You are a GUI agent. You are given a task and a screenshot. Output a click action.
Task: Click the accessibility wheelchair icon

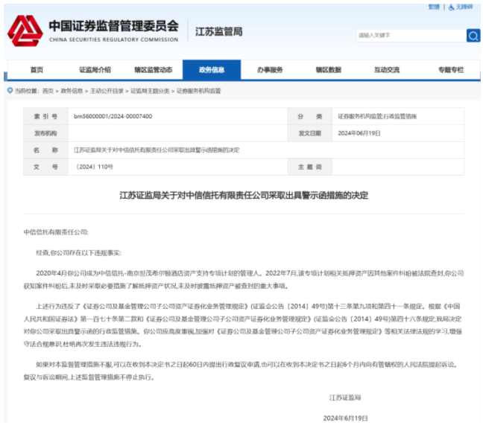pos(451,7)
